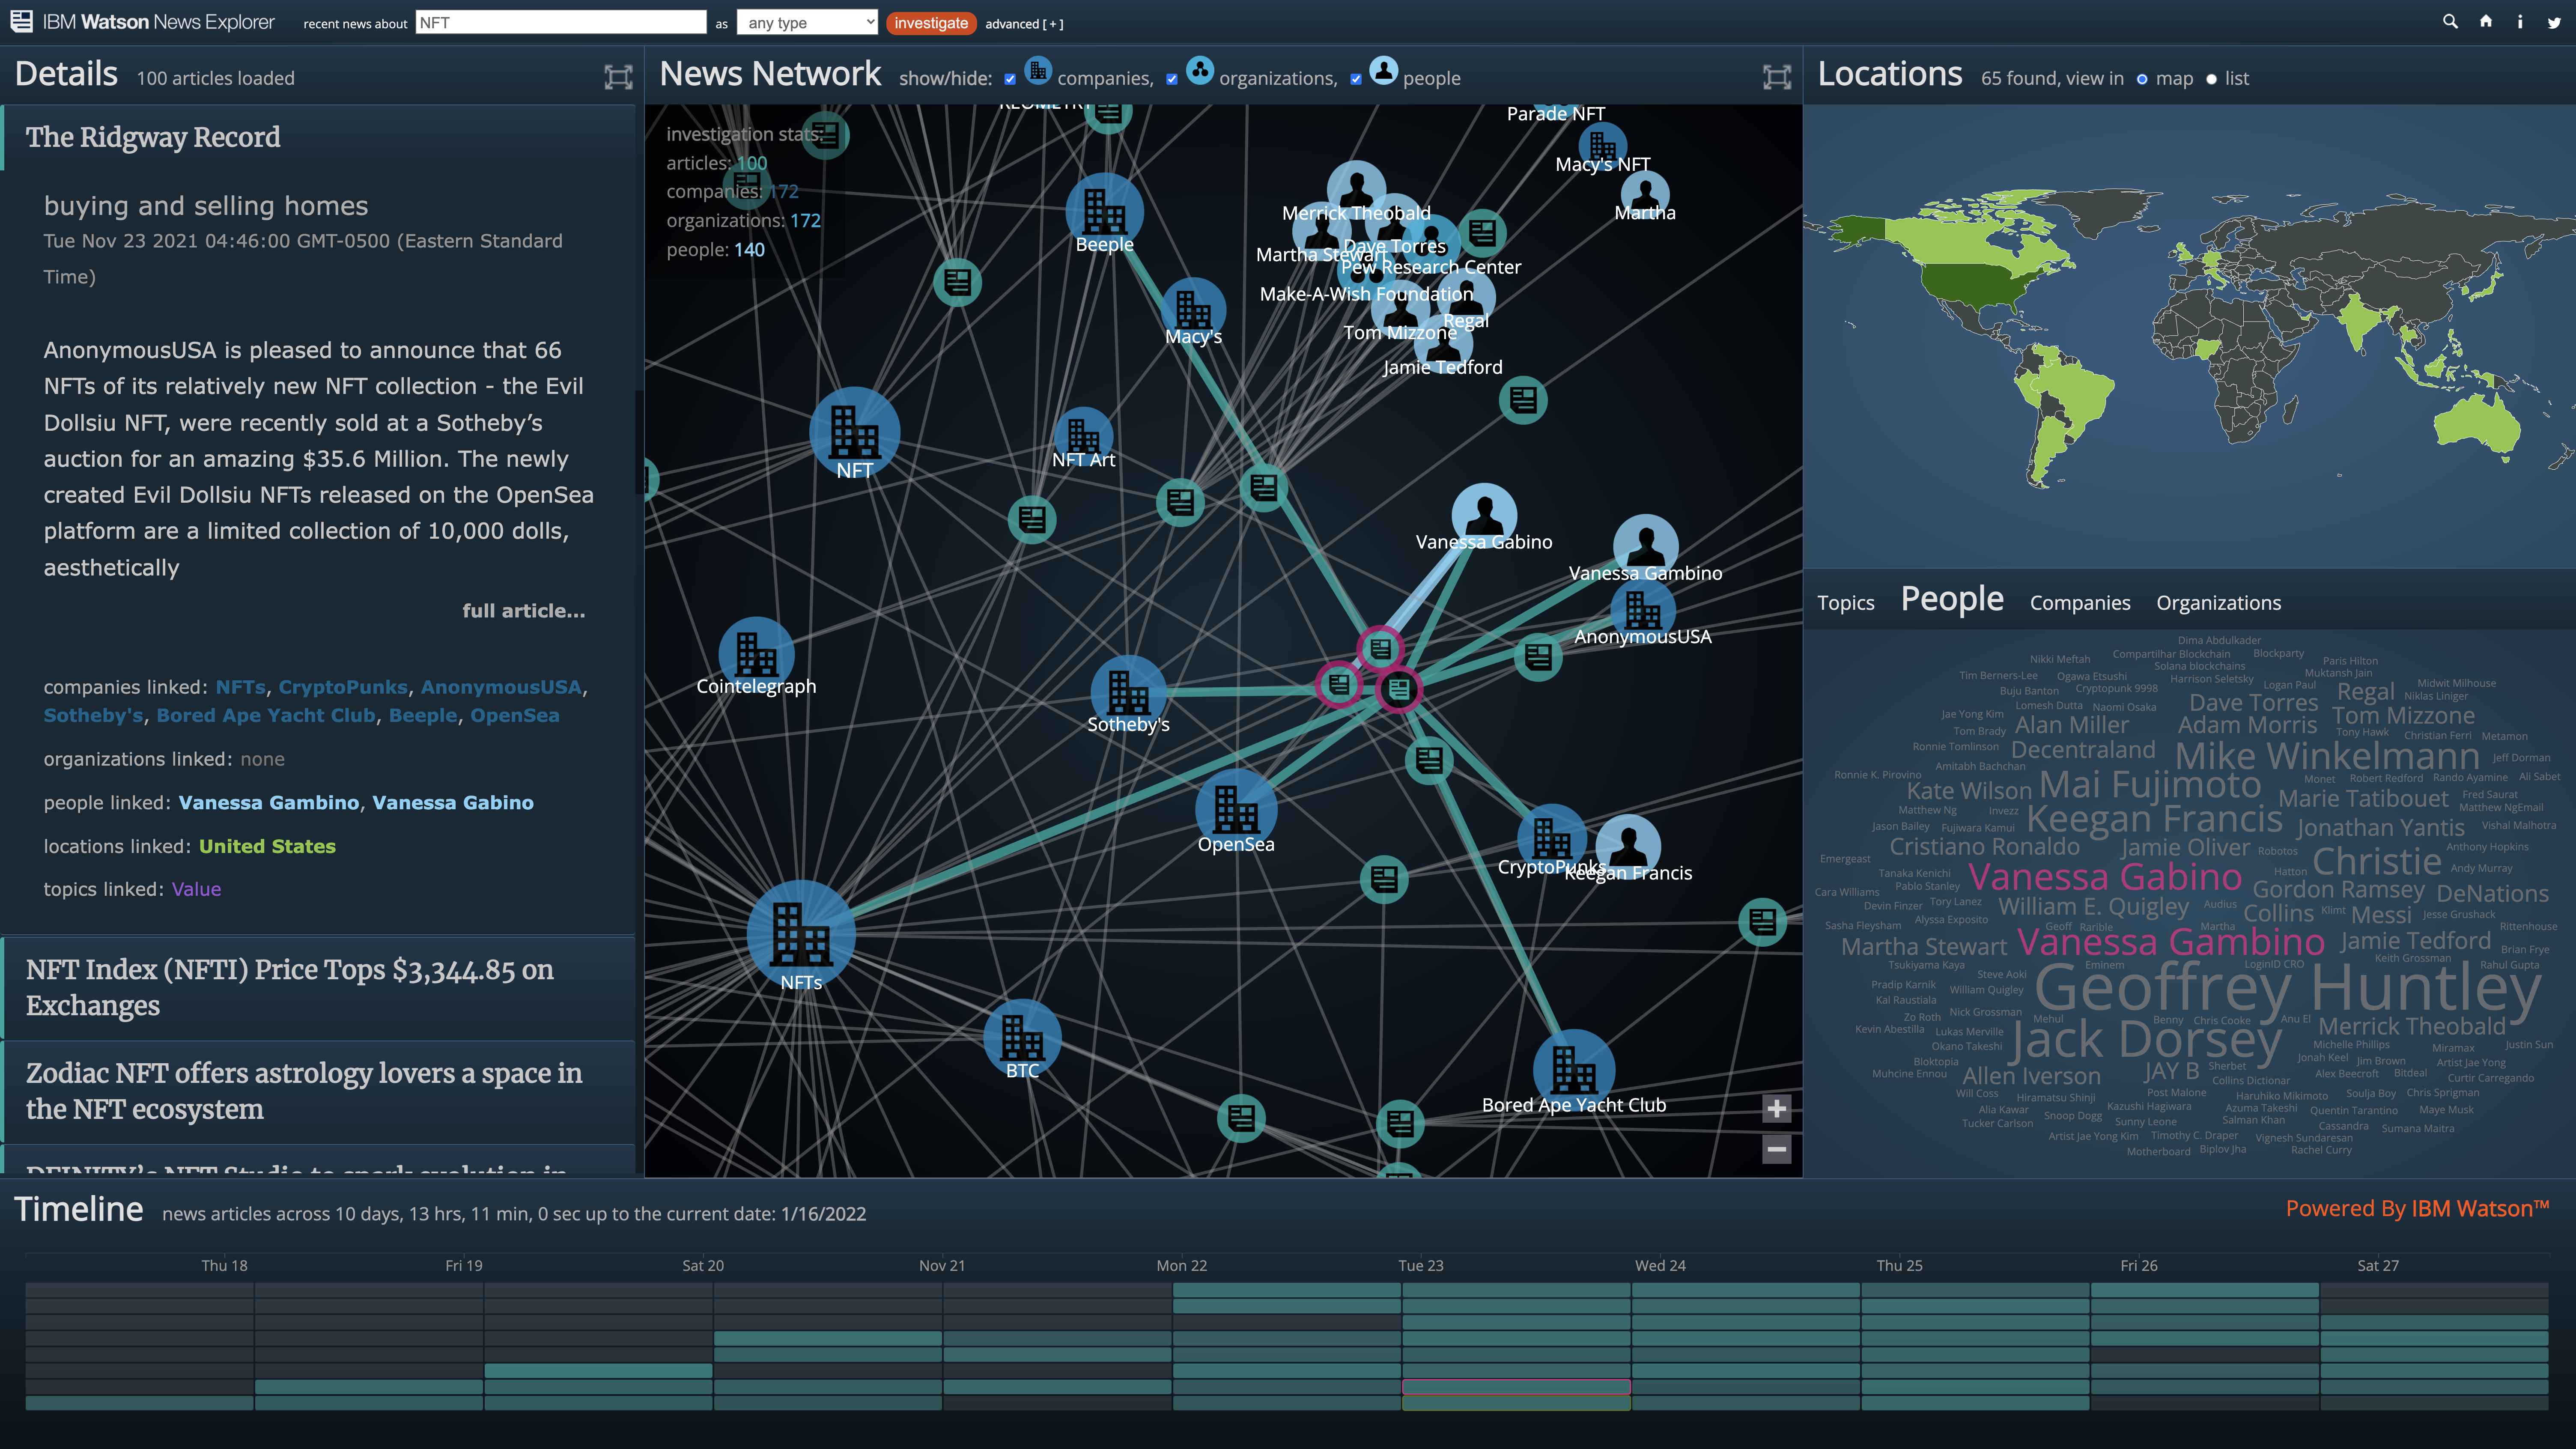The image size is (2576, 1449).
Task: Zoom out the network with minus button
Action: 1776,1149
